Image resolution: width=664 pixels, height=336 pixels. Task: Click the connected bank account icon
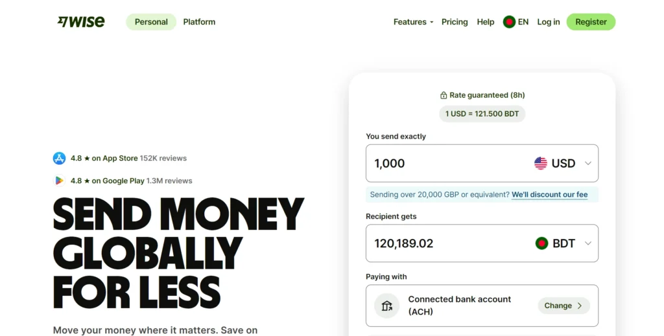(387, 306)
